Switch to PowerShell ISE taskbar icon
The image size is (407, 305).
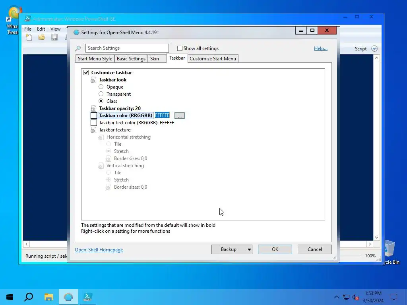coord(87,297)
